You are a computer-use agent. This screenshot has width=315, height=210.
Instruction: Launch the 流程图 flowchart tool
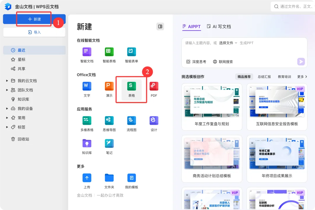coord(131,121)
